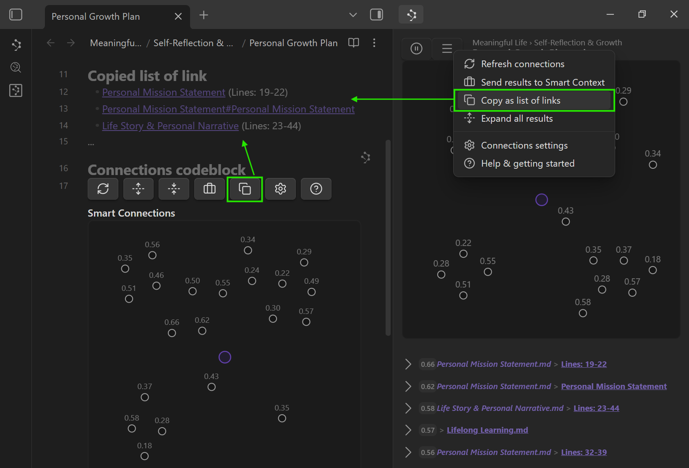Click the 'Lines: 23-44' result link
Screen dimensions: 689x468
(x=596, y=408)
